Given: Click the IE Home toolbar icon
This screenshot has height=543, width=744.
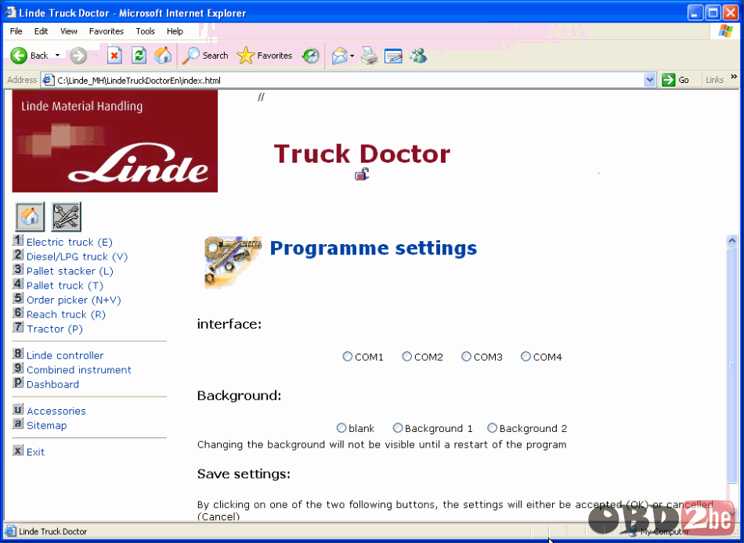Looking at the screenshot, I should [163, 56].
